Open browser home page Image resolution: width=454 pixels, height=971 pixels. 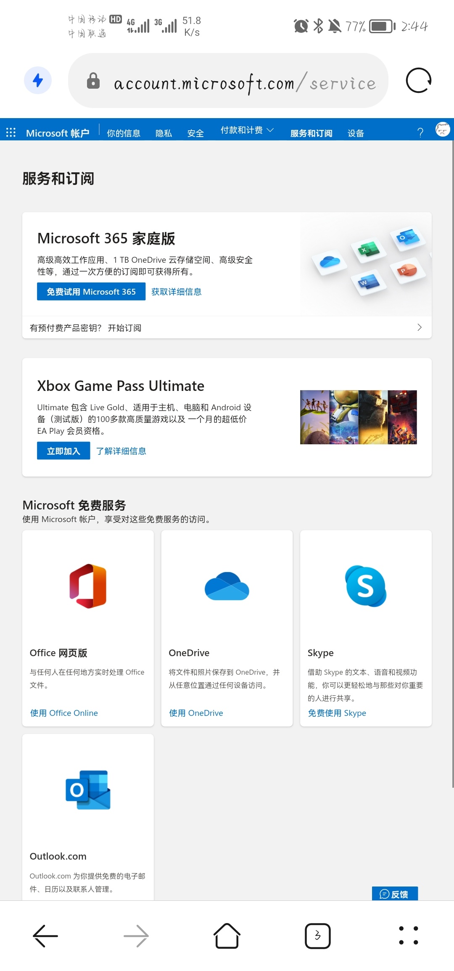tap(227, 936)
